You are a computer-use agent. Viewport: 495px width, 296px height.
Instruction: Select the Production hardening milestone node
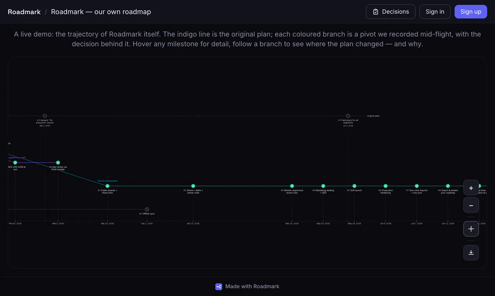pyautogui.click(x=385, y=186)
